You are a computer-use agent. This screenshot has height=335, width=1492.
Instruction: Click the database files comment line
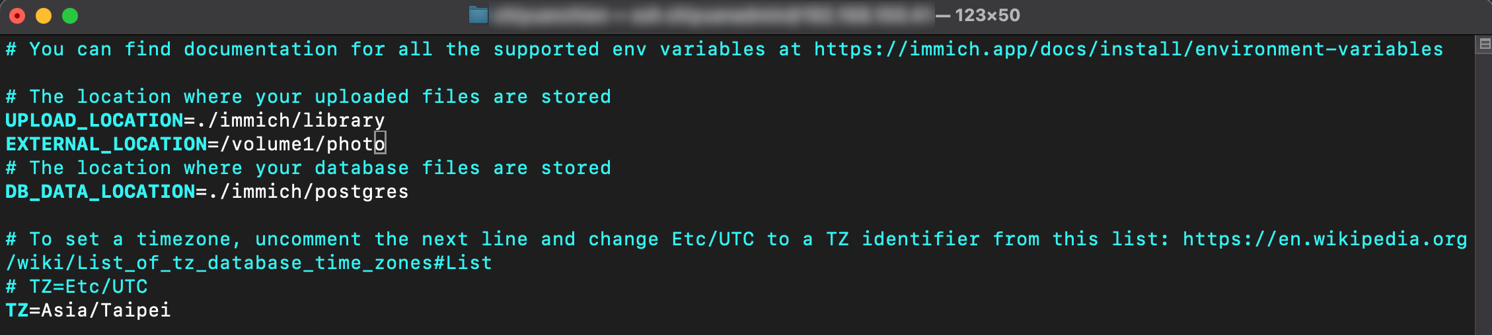(309, 168)
